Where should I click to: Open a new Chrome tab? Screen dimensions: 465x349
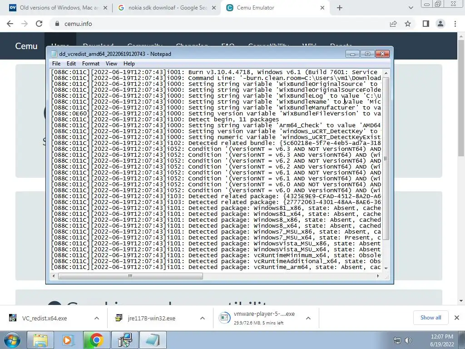[x=340, y=8]
